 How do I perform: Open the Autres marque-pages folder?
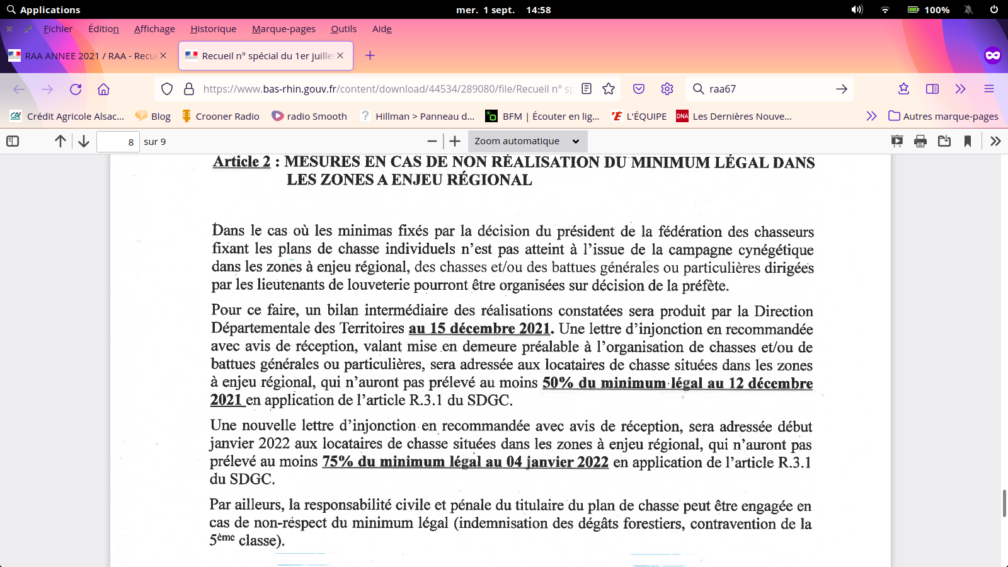pos(943,116)
